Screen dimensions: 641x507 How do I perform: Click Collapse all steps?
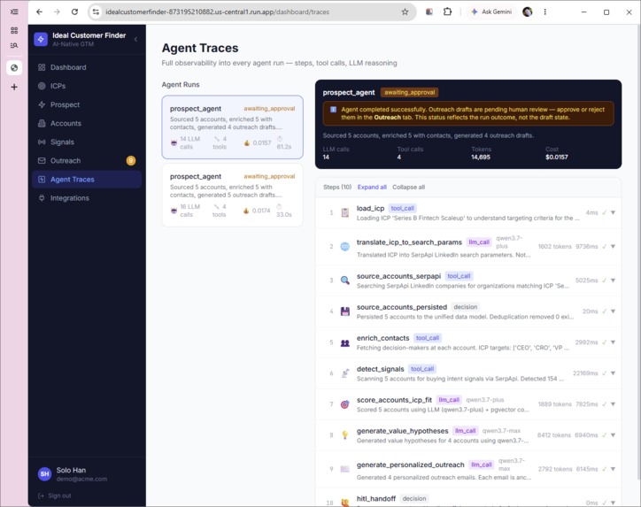click(x=408, y=187)
